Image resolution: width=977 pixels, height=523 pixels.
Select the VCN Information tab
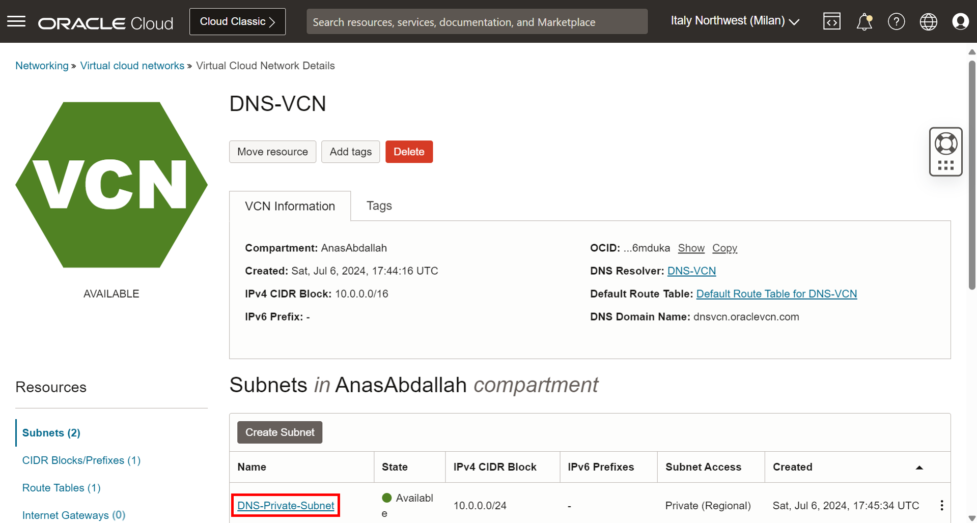[x=290, y=206]
